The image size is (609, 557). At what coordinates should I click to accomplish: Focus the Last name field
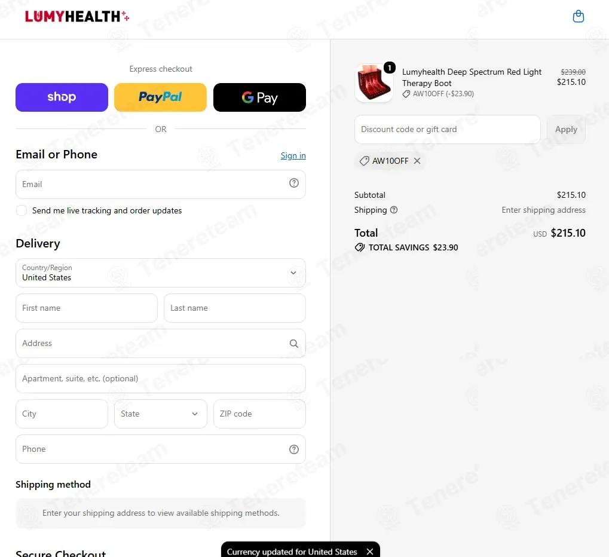tap(235, 308)
